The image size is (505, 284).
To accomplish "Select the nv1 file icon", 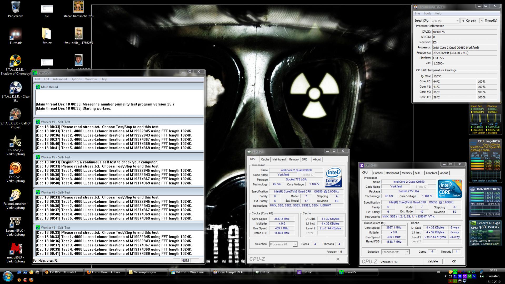I will 47,9.
